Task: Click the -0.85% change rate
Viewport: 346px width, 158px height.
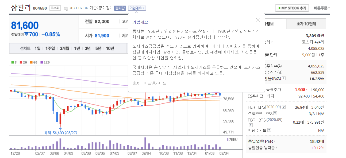Action: tap(51, 34)
